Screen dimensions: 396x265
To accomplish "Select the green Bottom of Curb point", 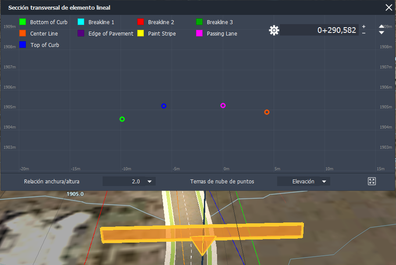I will pyautogui.click(x=122, y=119).
